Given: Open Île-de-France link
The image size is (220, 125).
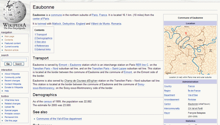Looking at the screenshot, I should 194,91.
